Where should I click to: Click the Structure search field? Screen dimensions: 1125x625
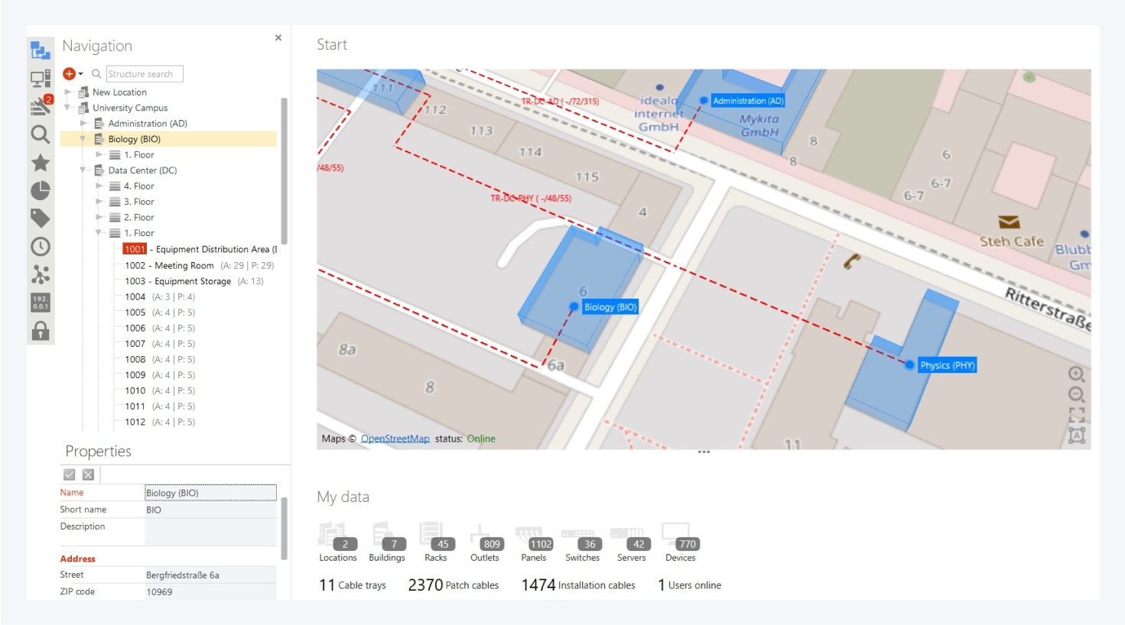click(144, 74)
